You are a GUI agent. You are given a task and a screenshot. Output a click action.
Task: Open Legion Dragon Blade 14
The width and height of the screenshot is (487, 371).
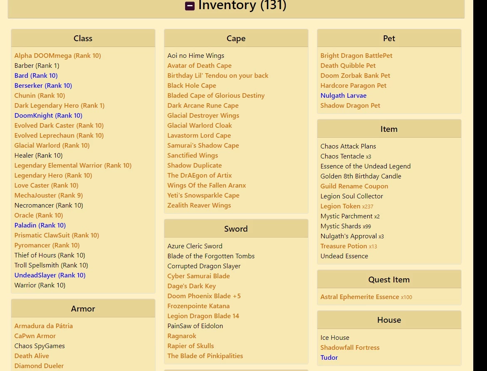pos(203,316)
